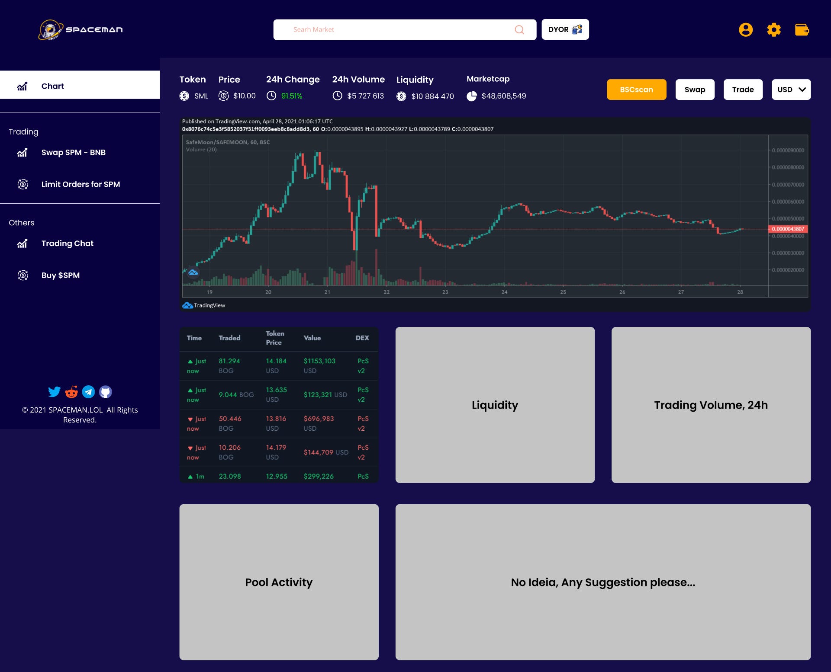Click the Value column header
This screenshot has height=672, width=831.
point(312,338)
